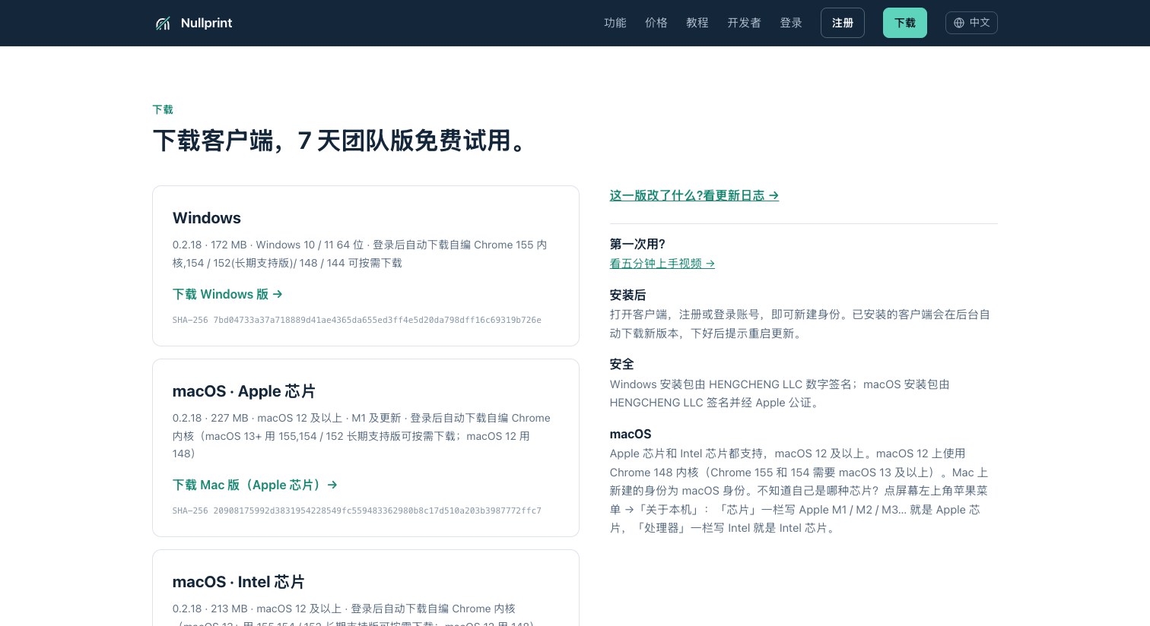Open 看五分钟上手视频 link
Viewport: 1150px width, 626px height.
pyautogui.click(x=662, y=264)
